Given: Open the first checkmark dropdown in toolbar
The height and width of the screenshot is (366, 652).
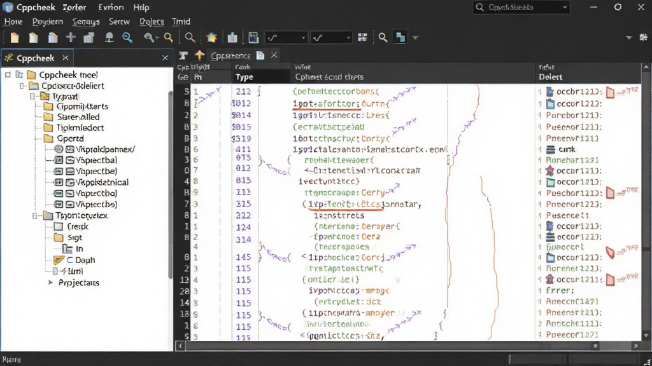Looking at the screenshot, I should 287,37.
